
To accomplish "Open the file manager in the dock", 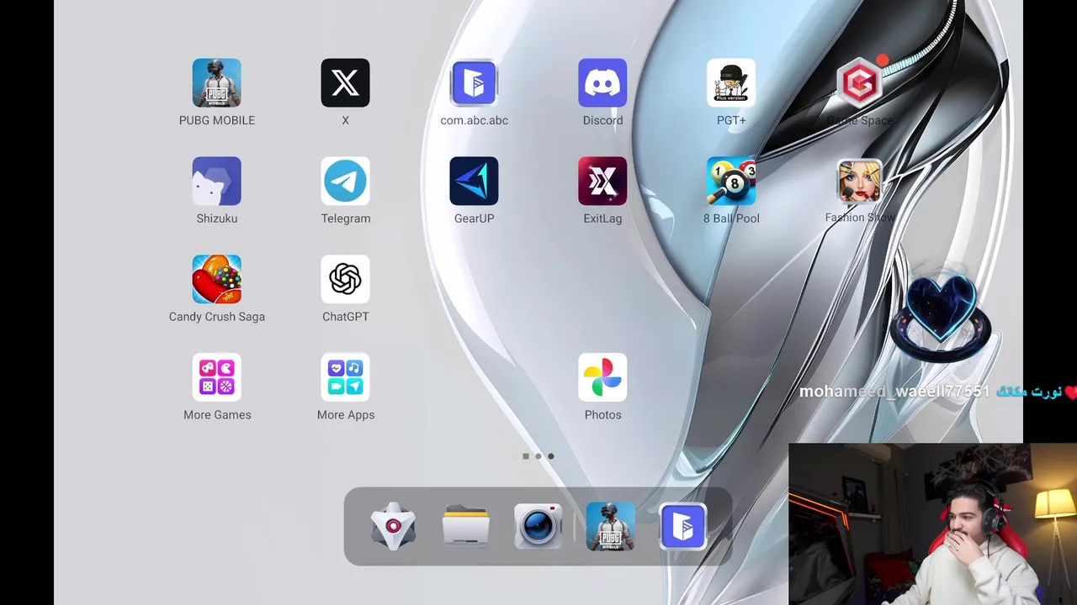I will click(x=465, y=526).
